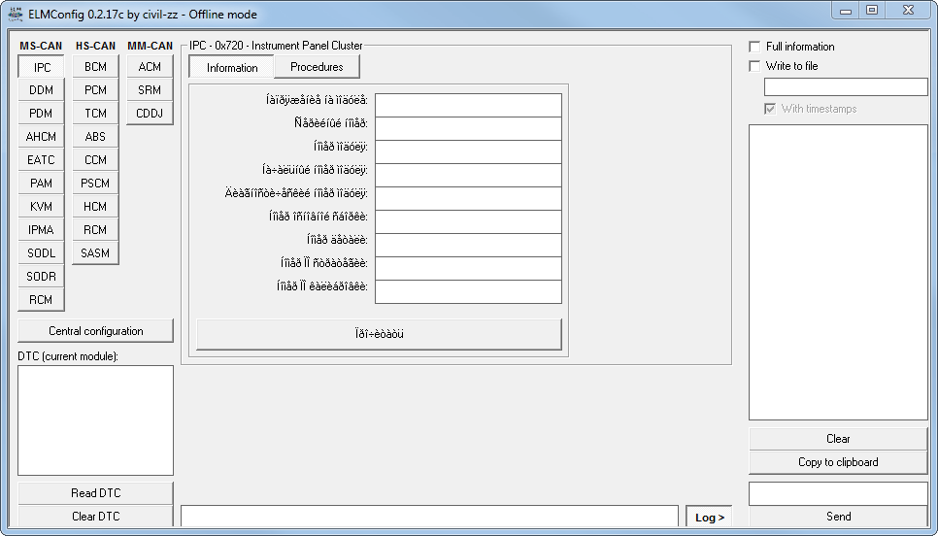Choose the ACM module under MM-CAN
938x536 pixels.
[x=150, y=67]
